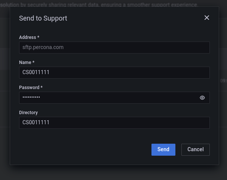
Task: Click the Name label text
Action: pyautogui.click(x=25, y=62)
